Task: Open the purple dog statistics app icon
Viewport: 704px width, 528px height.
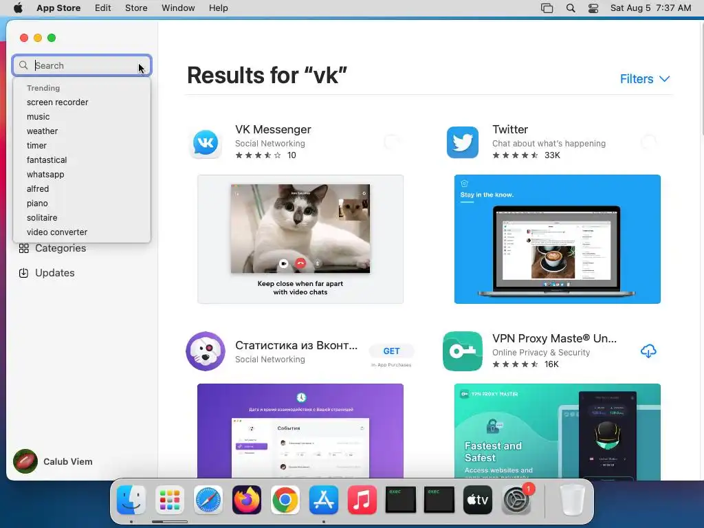Action: click(206, 351)
